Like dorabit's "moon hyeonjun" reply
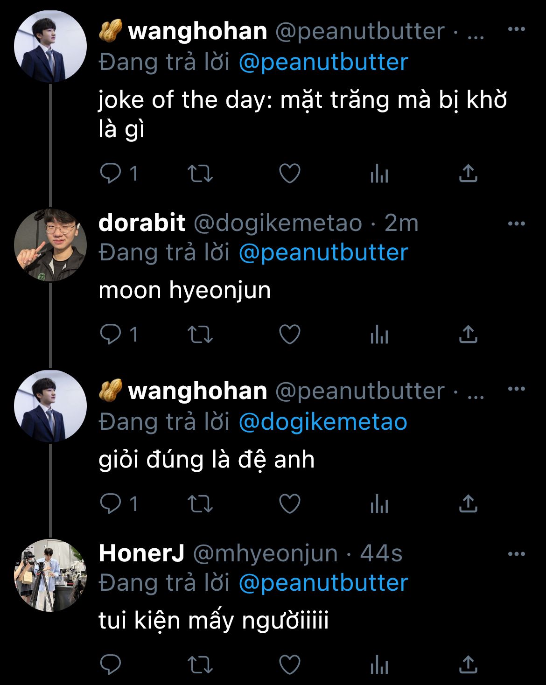 [x=289, y=335]
